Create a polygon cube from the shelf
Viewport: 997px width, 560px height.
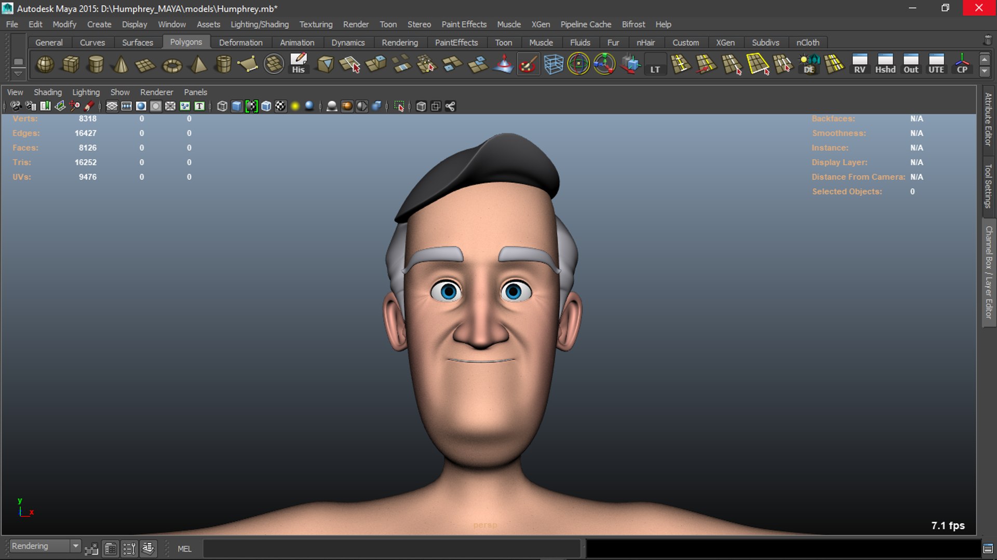71,64
